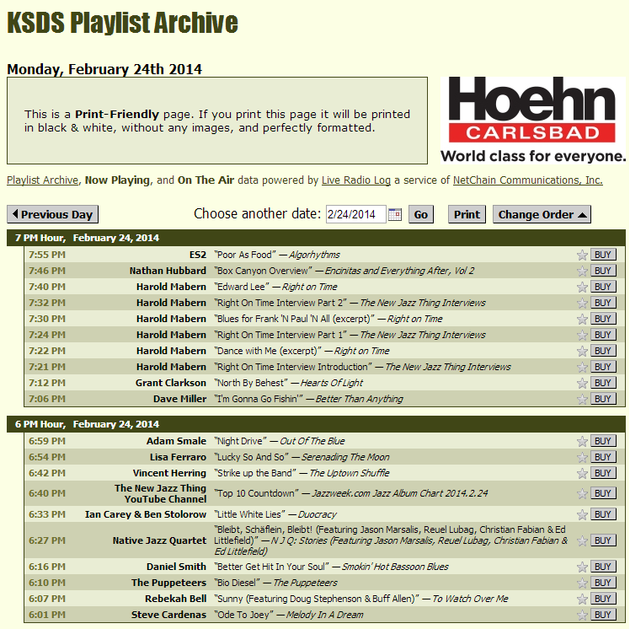Star the Native Jazz Quartet track
The height and width of the screenshot is (629, 630).
pyautogui.click(x=582, y=541)
